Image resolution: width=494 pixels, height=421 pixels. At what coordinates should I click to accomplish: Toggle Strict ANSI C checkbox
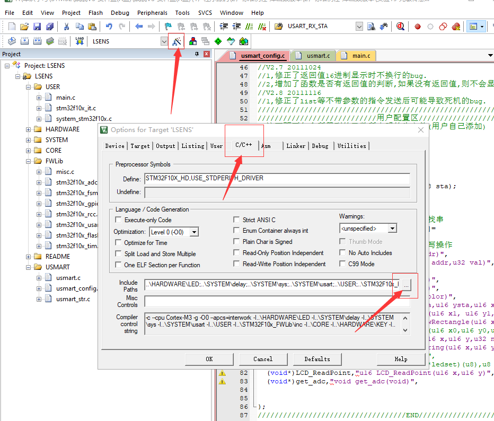[236, 220]
